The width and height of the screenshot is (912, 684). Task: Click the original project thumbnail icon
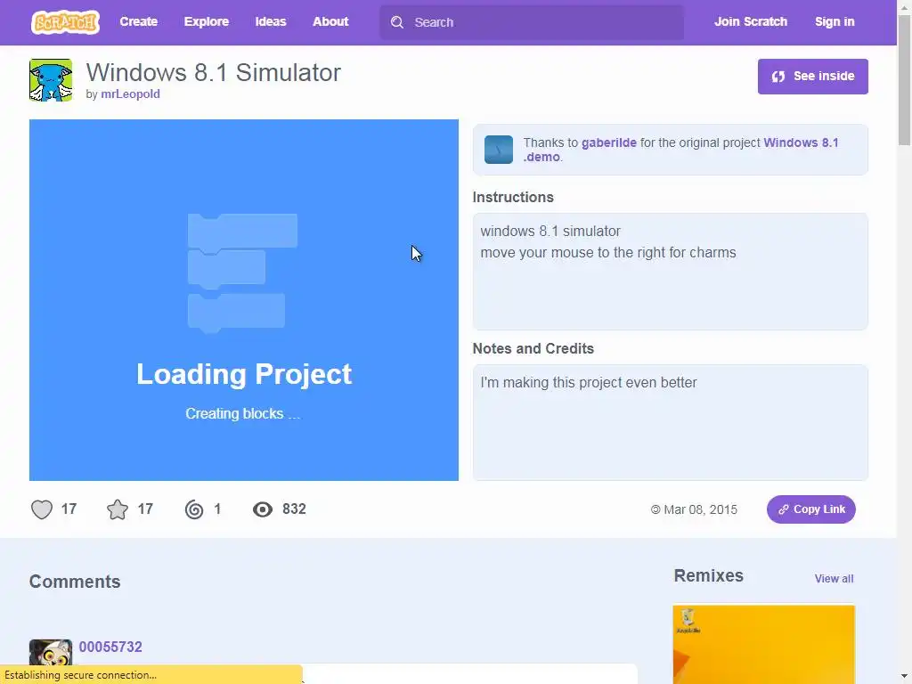tap(499, 150)
